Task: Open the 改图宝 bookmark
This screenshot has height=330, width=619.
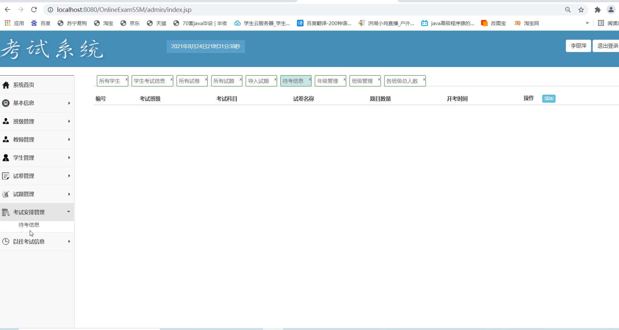Action: point(494,23)
